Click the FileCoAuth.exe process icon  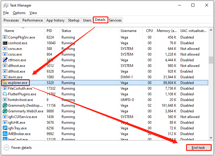pos(5,88)
